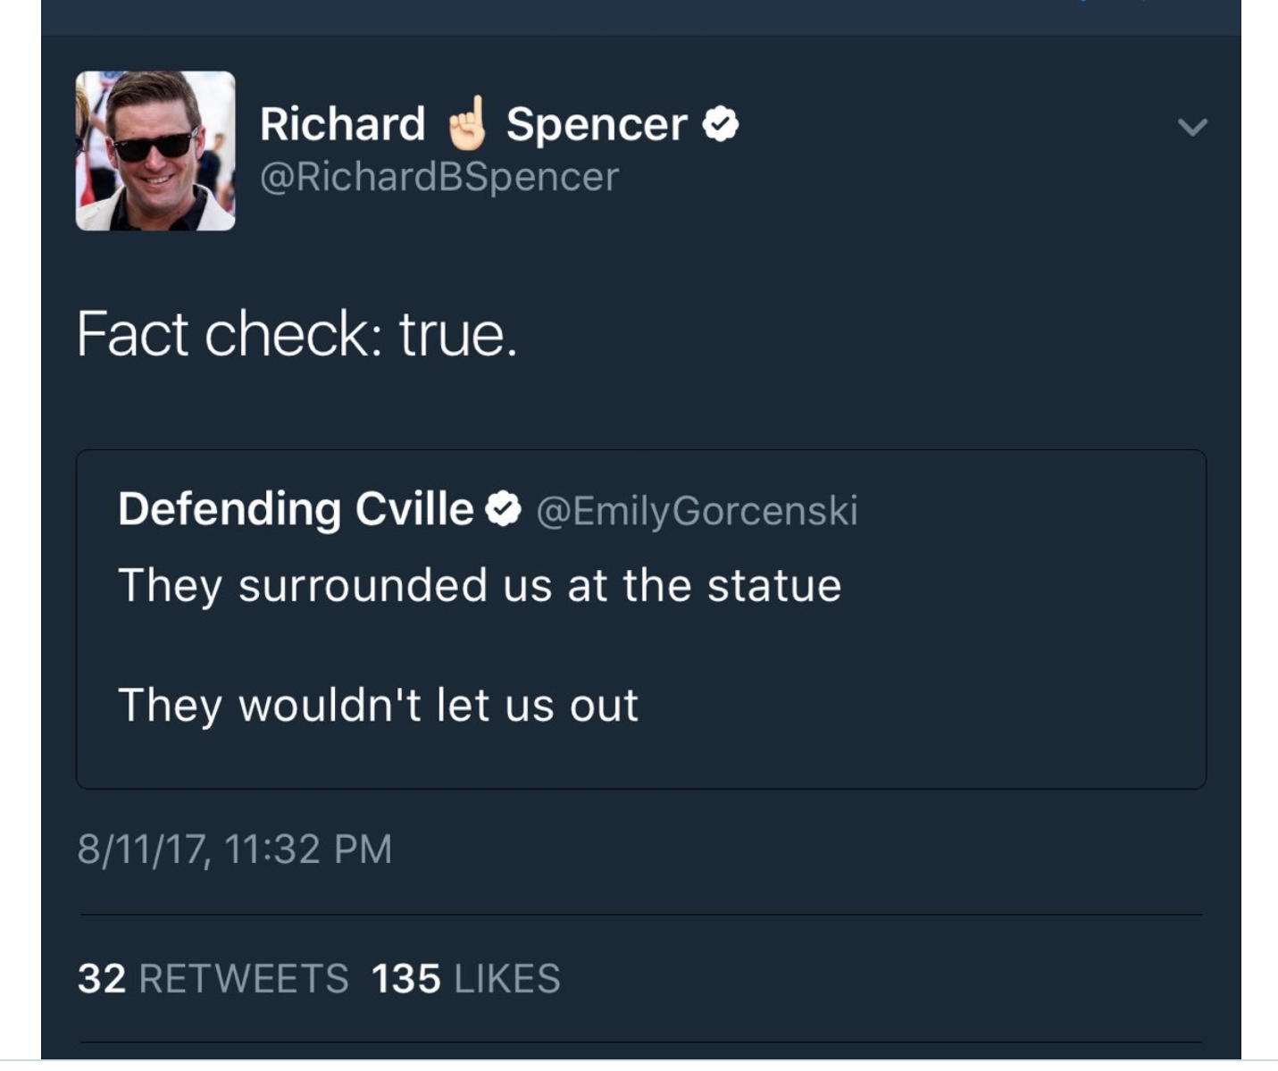Click the number 32 retweet count
This screenshot has height=1071, width=1278.
click(101, 979)
